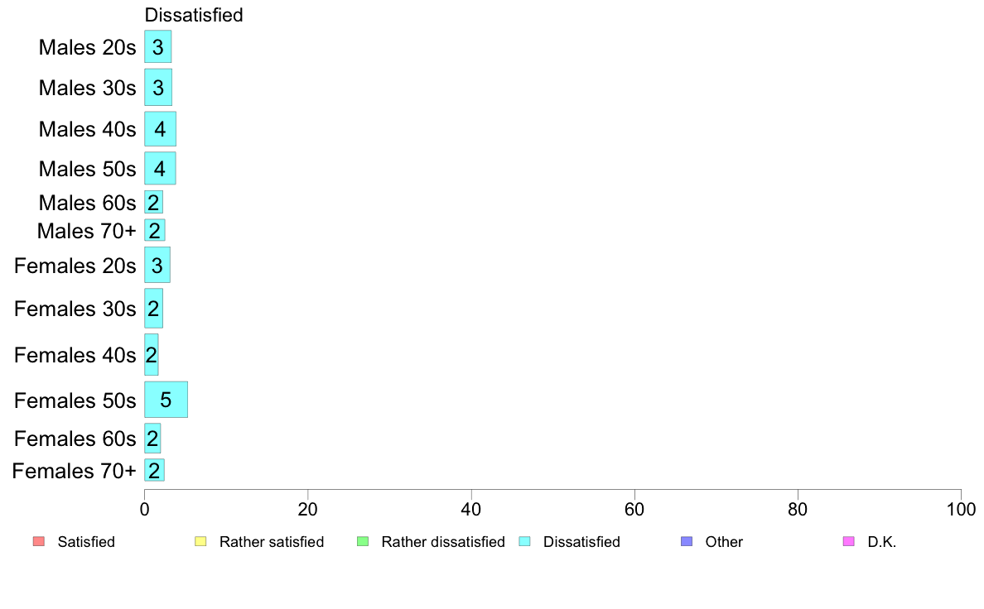The height and width of the screenshot is (609, 984).
Task: Select the Females 50s bar showing 5
Action: tap(166, 400)
